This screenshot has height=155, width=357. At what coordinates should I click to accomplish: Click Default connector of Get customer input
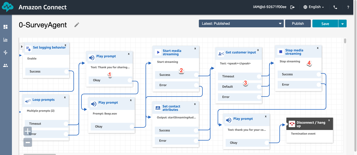[259, 87]
